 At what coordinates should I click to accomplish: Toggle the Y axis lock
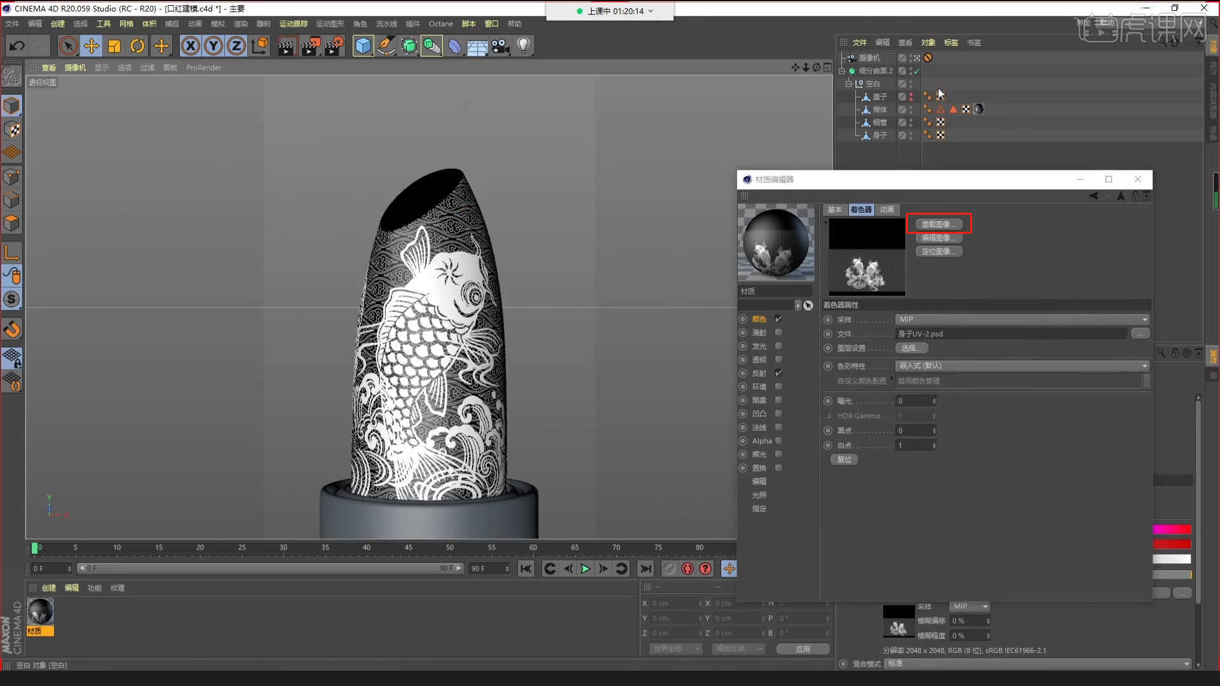[213, 46]
